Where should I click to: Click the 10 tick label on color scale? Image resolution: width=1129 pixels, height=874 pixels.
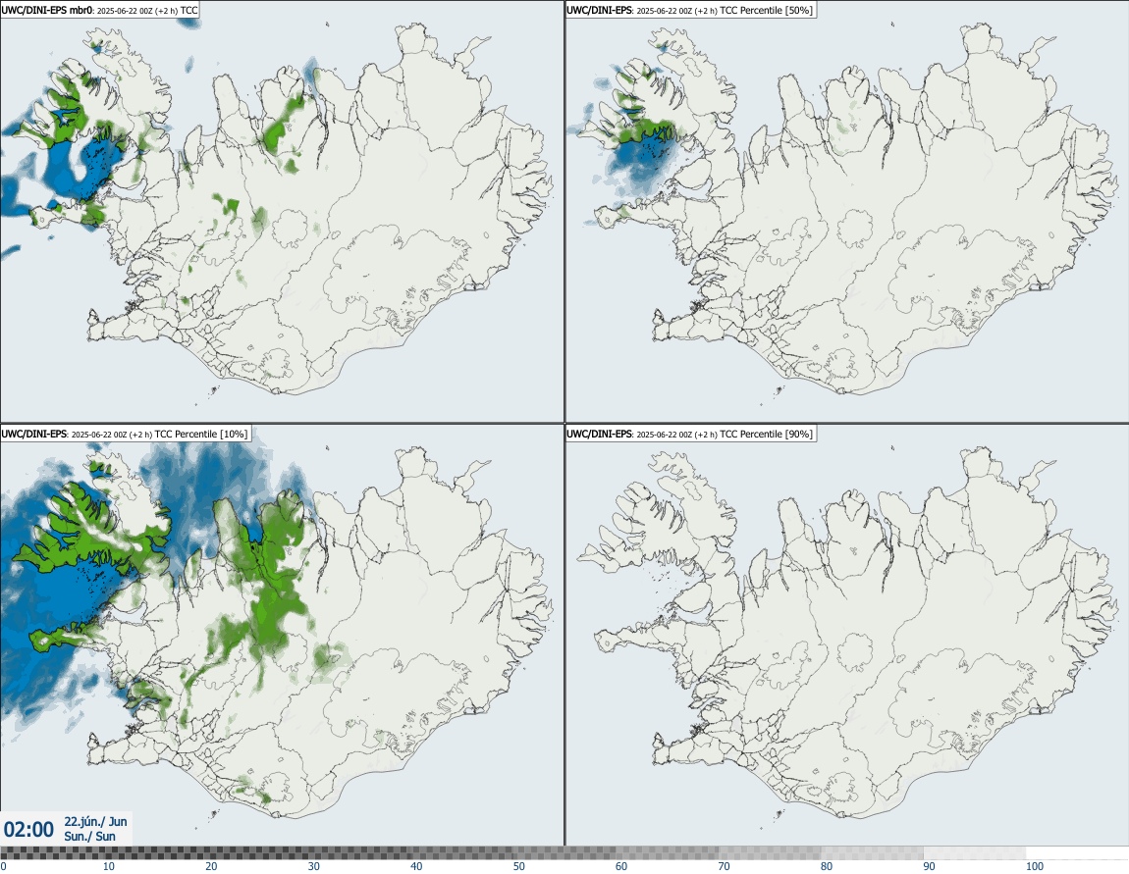point(108,867)
